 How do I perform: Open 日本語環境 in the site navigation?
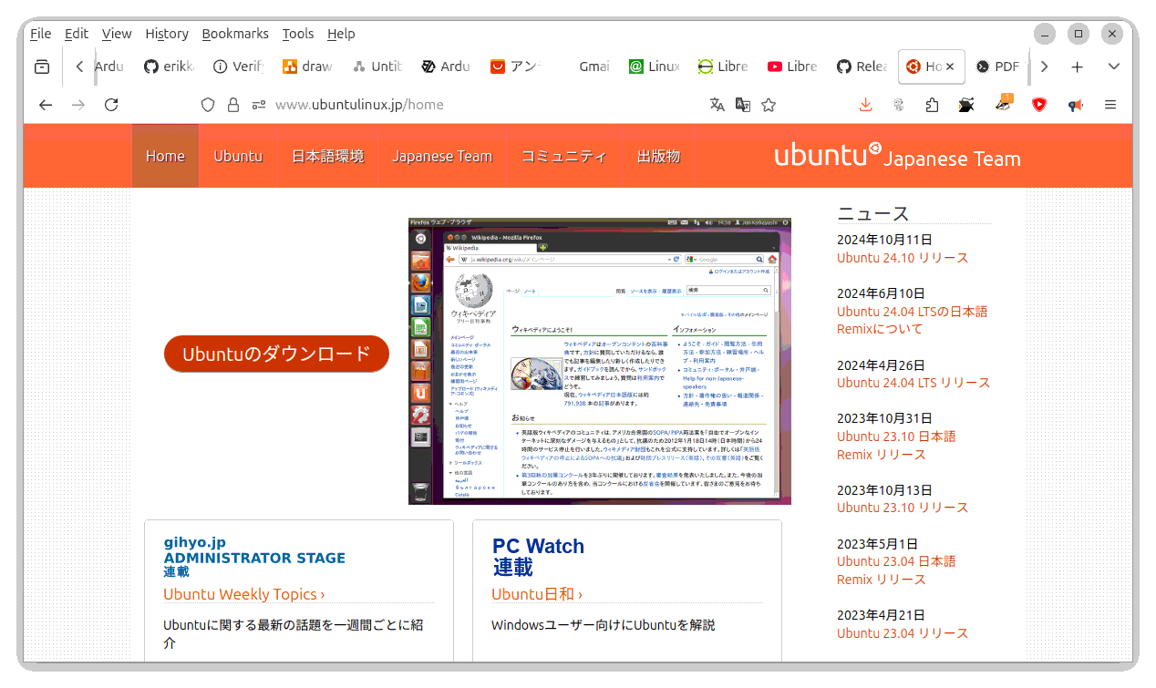(x=327, y=156)
